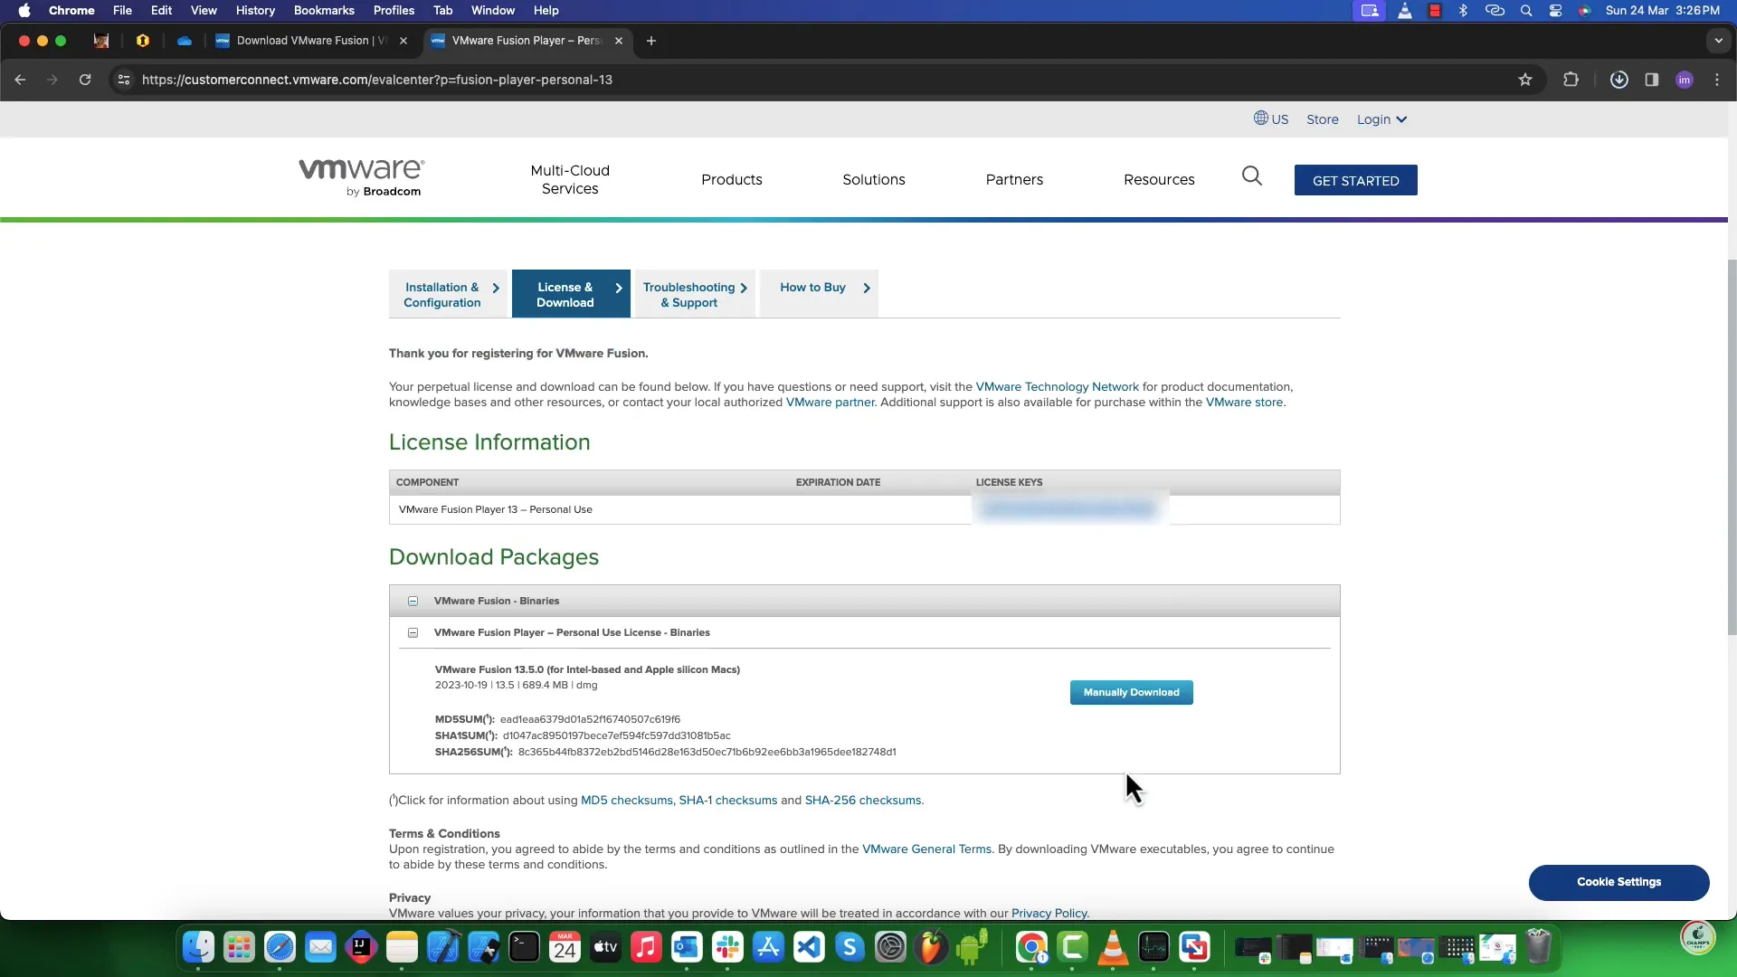
Task: Toggle Chrome side panel icon
Action: pos(1652,80)
